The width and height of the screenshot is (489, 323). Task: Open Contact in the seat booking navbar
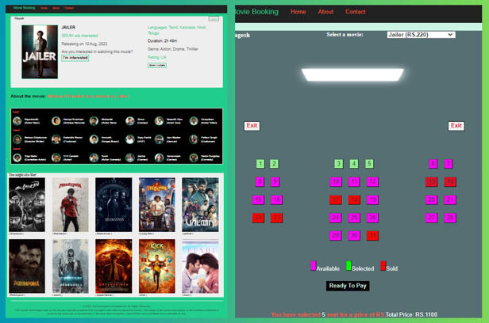tap(355, 12)
